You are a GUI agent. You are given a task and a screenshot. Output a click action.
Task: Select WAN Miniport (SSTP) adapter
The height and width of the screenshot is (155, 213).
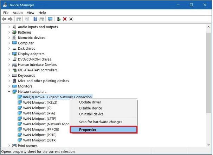(x=40, y=140)
